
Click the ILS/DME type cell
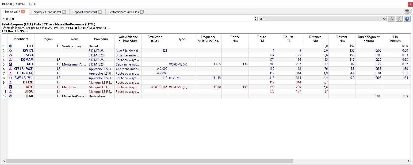182,78
